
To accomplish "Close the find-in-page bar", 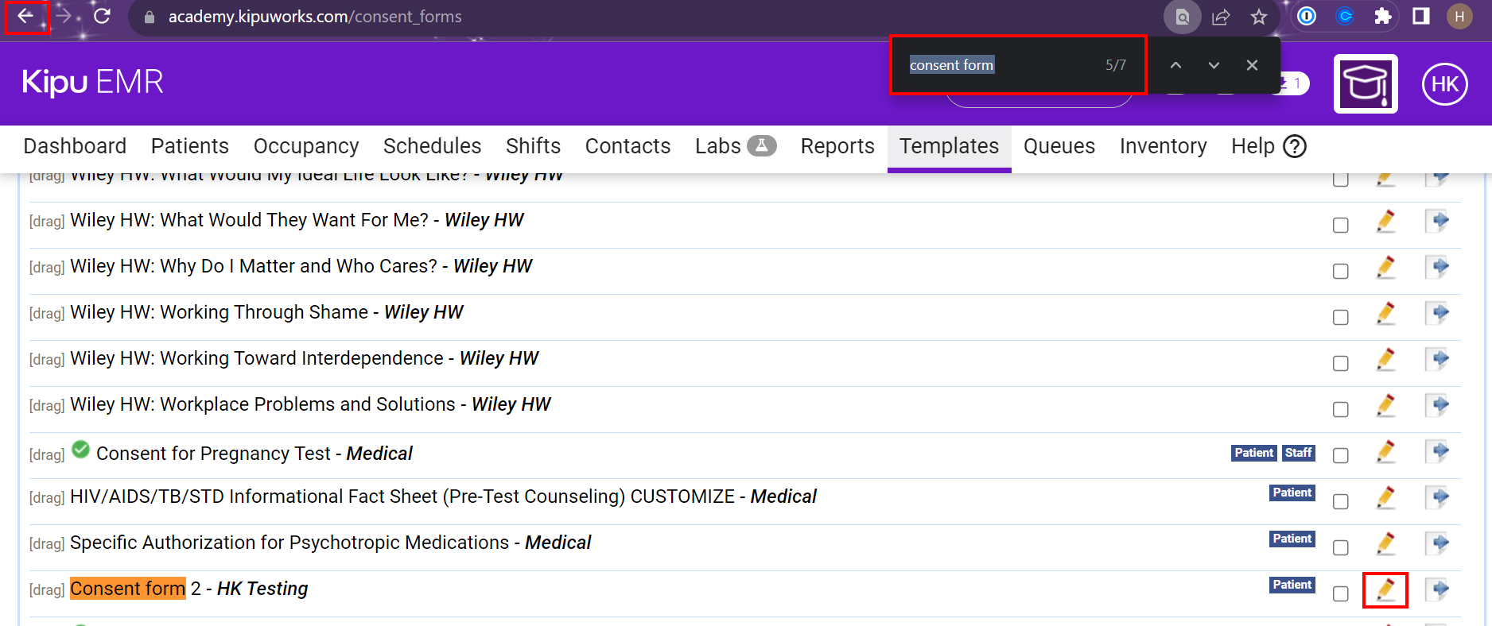I will pyautogui.click(x=1252, y=65).
